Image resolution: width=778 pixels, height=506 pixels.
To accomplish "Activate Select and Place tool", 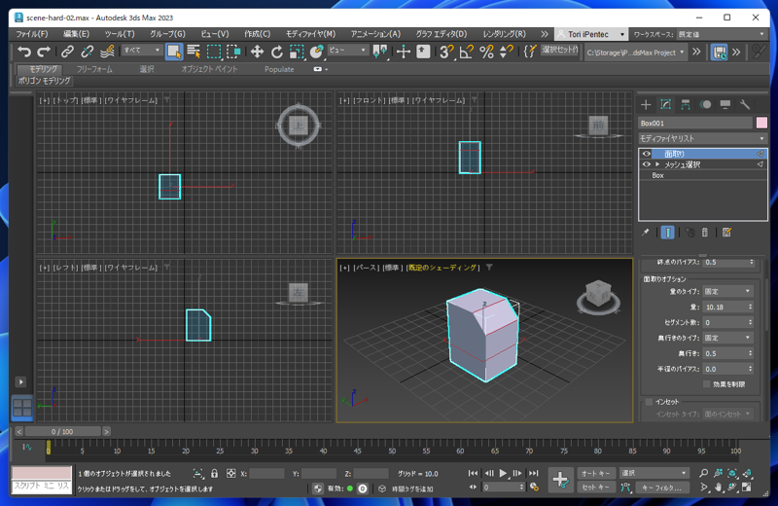I will pos(316,52).
